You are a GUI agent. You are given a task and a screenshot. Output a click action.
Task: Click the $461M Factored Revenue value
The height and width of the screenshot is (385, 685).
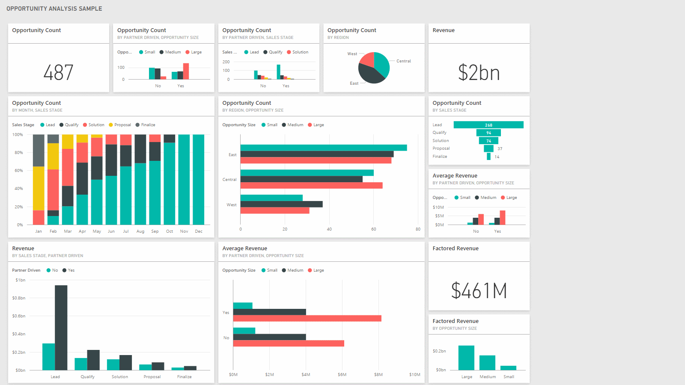pyautogui.click(x=479, y=291)
